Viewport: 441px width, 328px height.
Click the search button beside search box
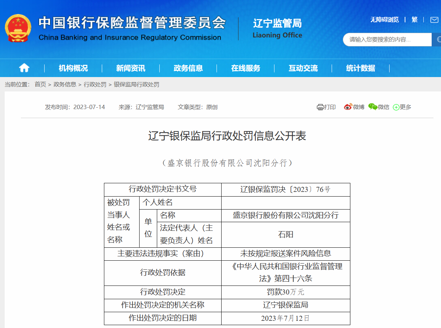(437, 40)
